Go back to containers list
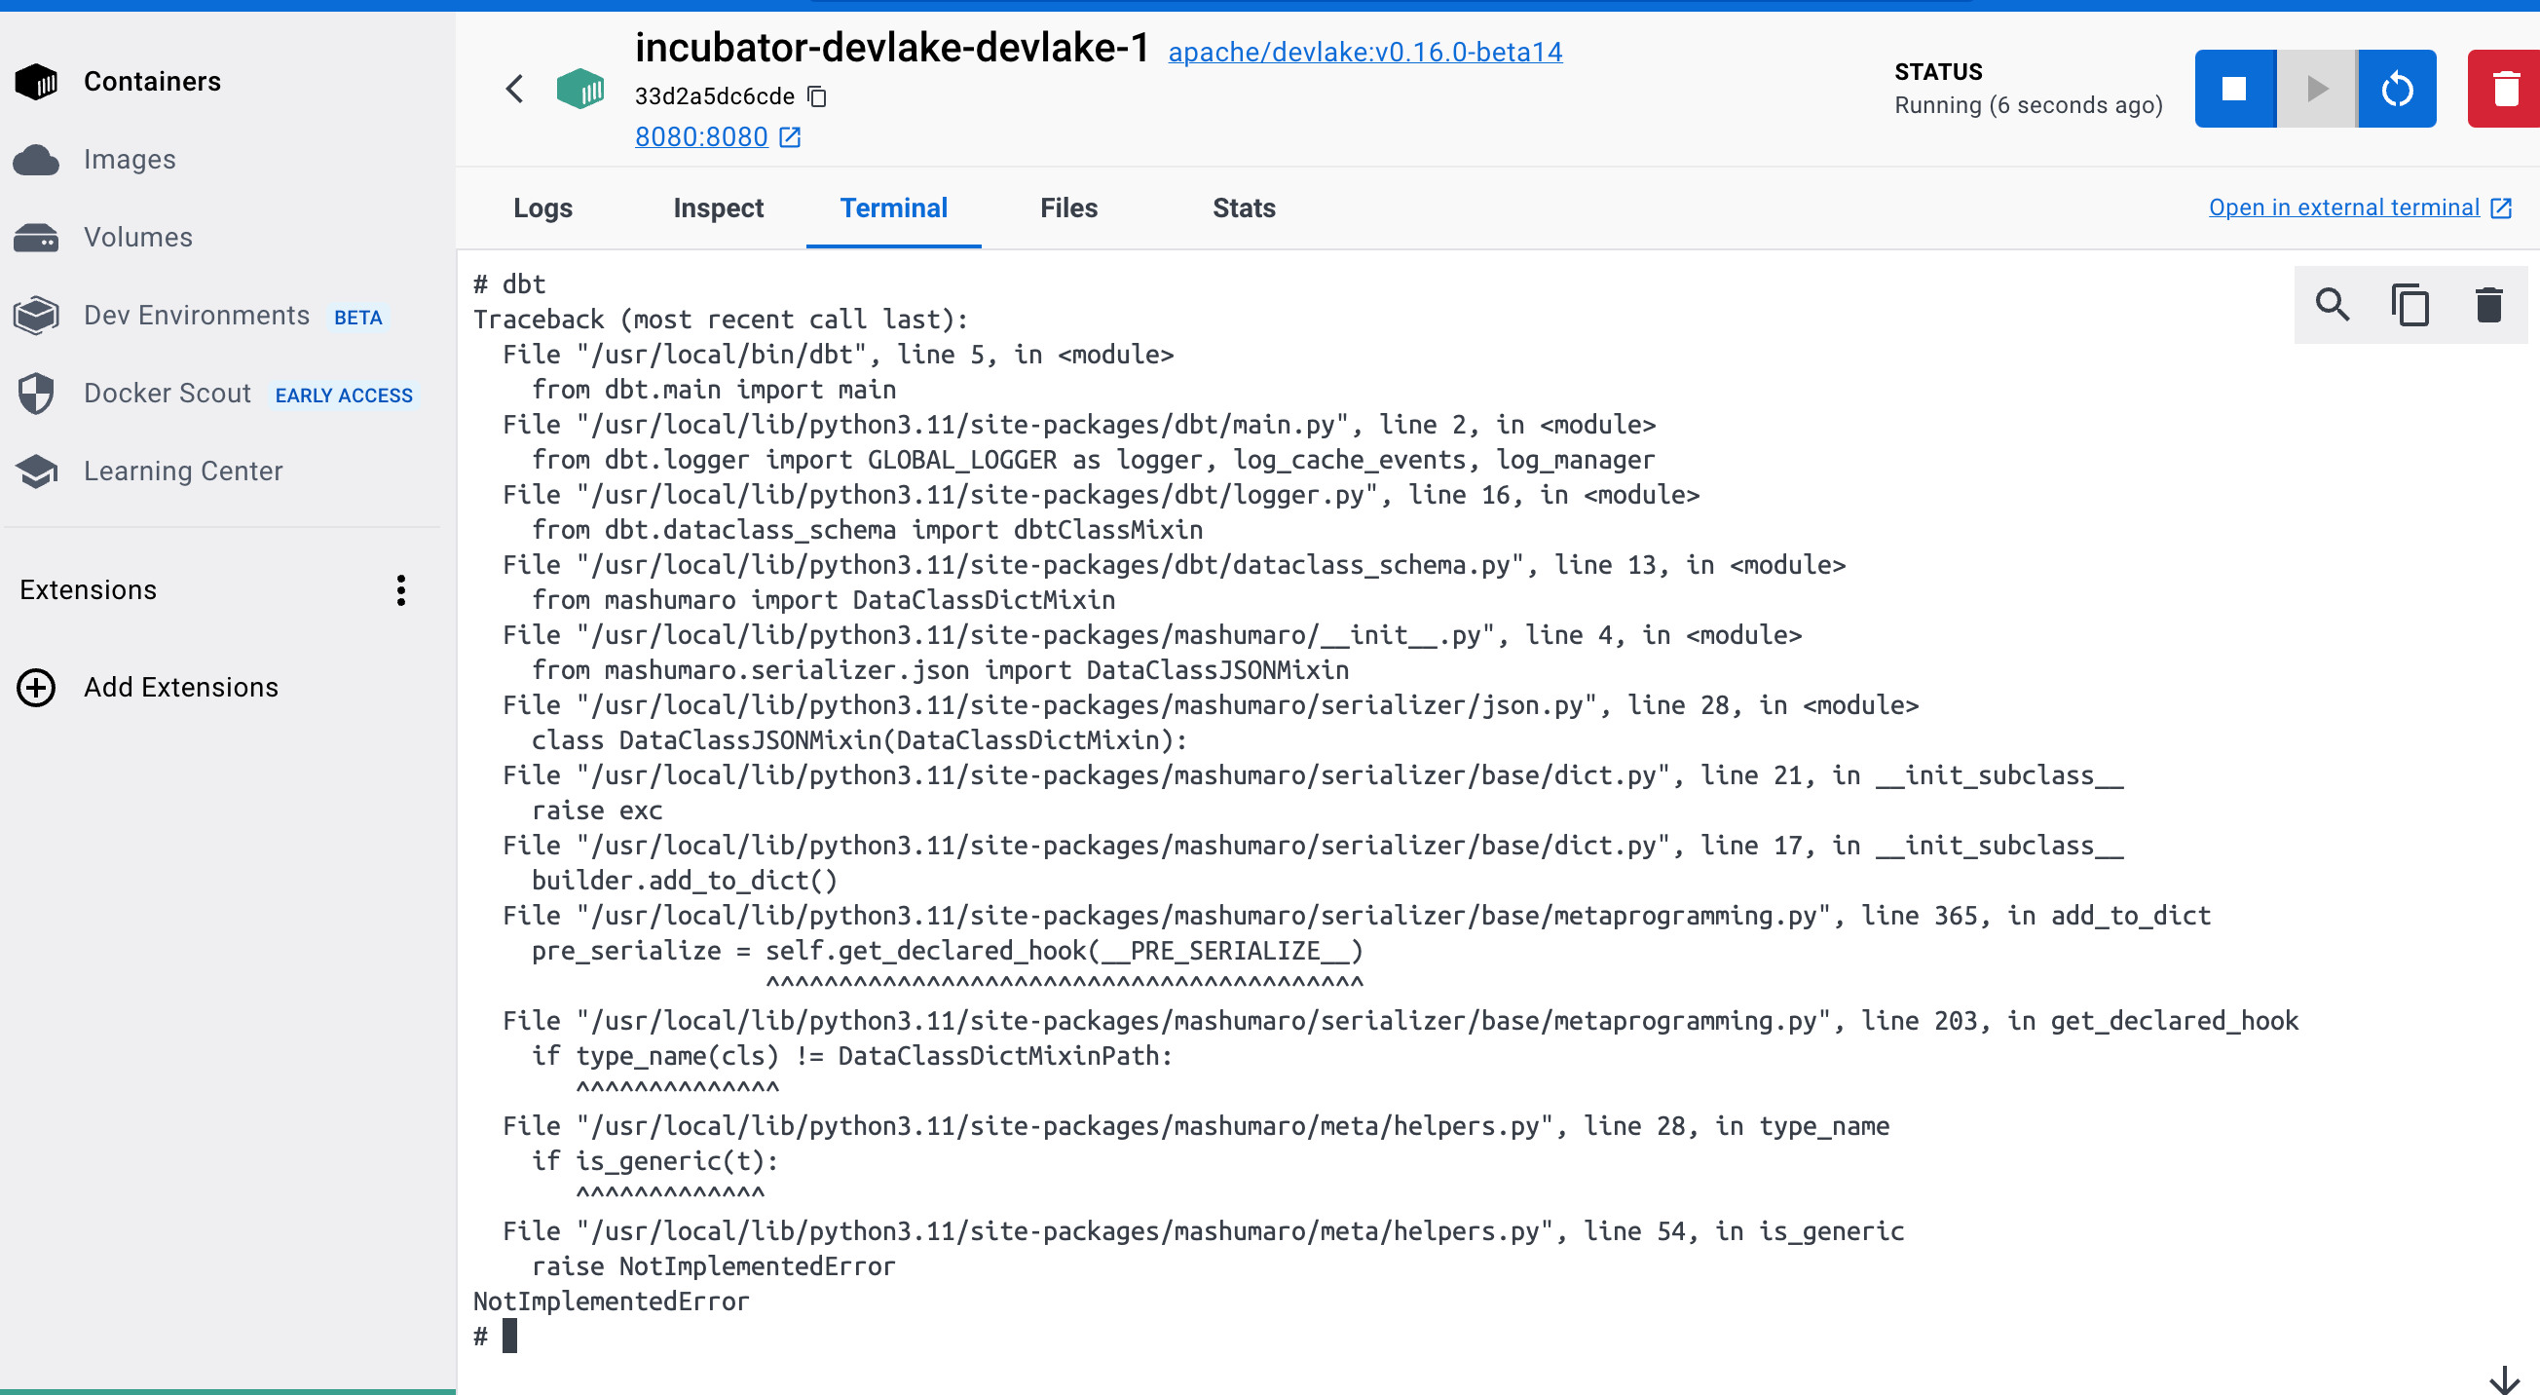 coord(514,89)
